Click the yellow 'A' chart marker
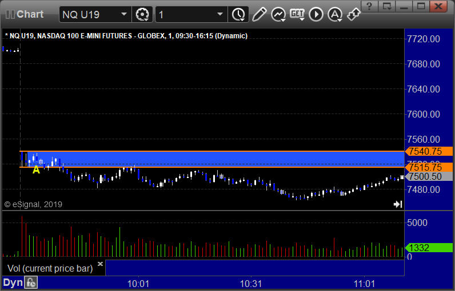 pos(36,169)
